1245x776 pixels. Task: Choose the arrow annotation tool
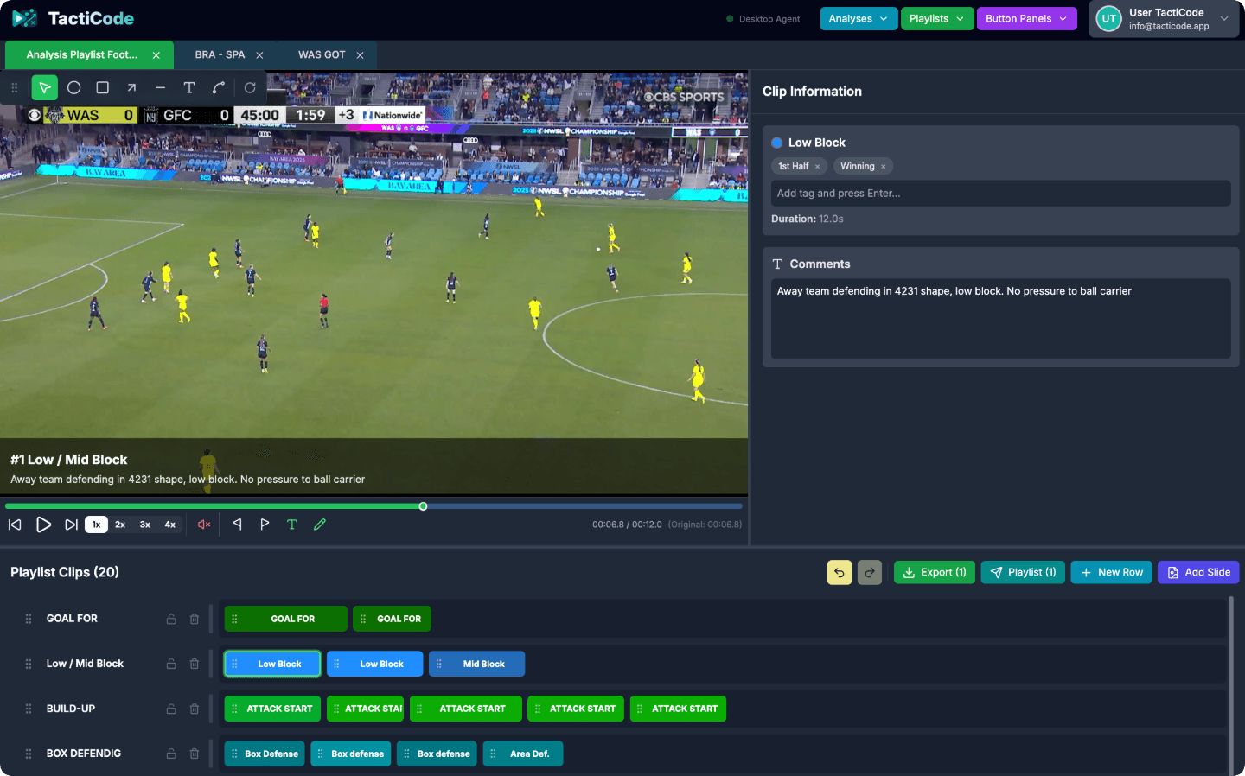coord(131,87)
